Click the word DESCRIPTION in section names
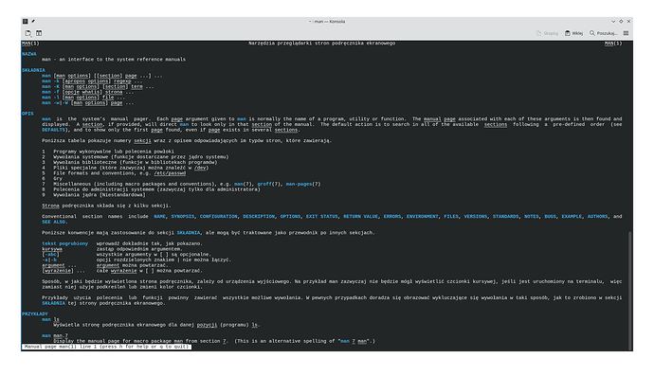Image resolution: width=654 pixels, height=376 pixels. (259, 217)
